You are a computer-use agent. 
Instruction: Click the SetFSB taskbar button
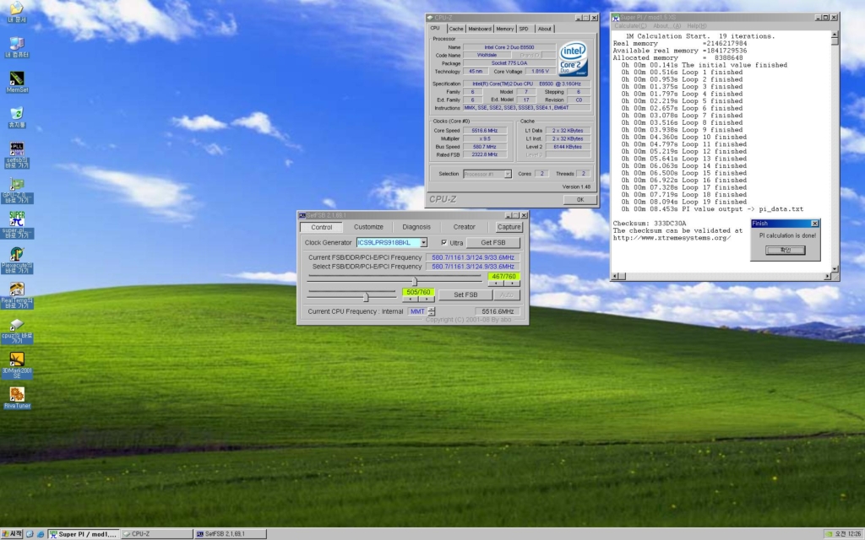231,534
